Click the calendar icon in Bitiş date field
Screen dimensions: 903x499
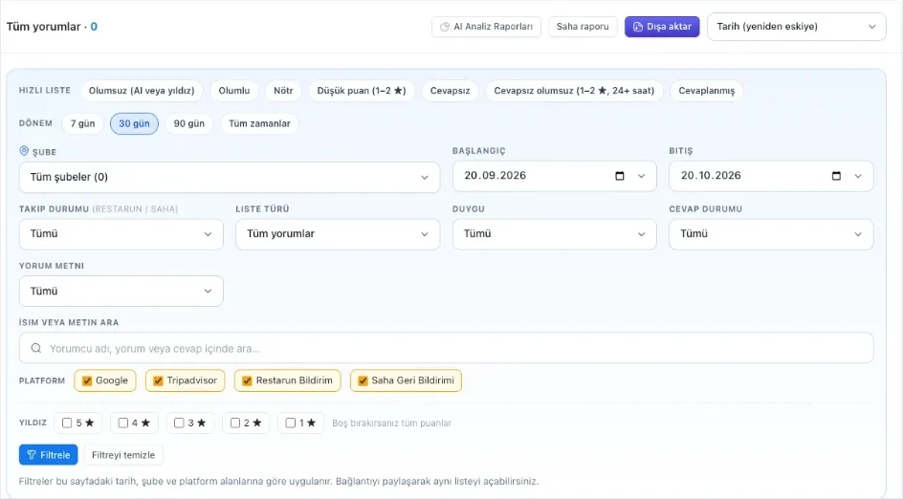click(x=836, y=176)
